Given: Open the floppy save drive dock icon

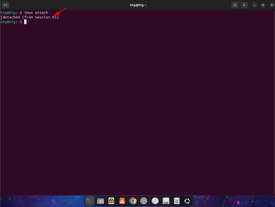Looking at the screenshot, I should click(x=166, y=201).
